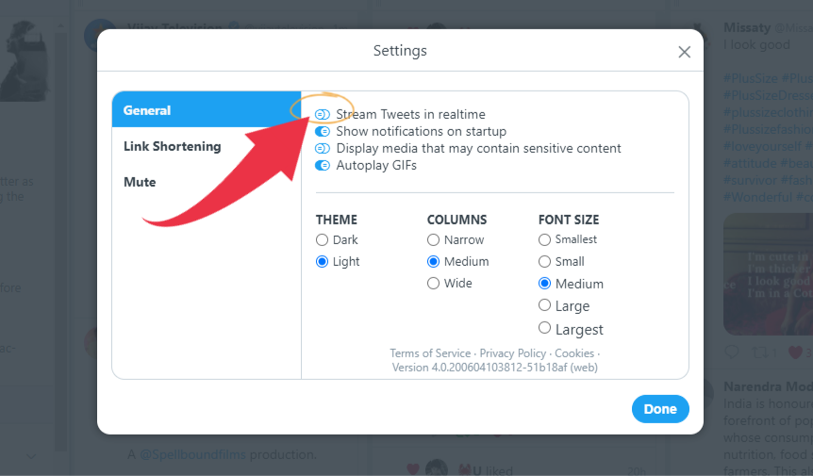
Task: Choose Narrow column width
Action: point(433,239)
